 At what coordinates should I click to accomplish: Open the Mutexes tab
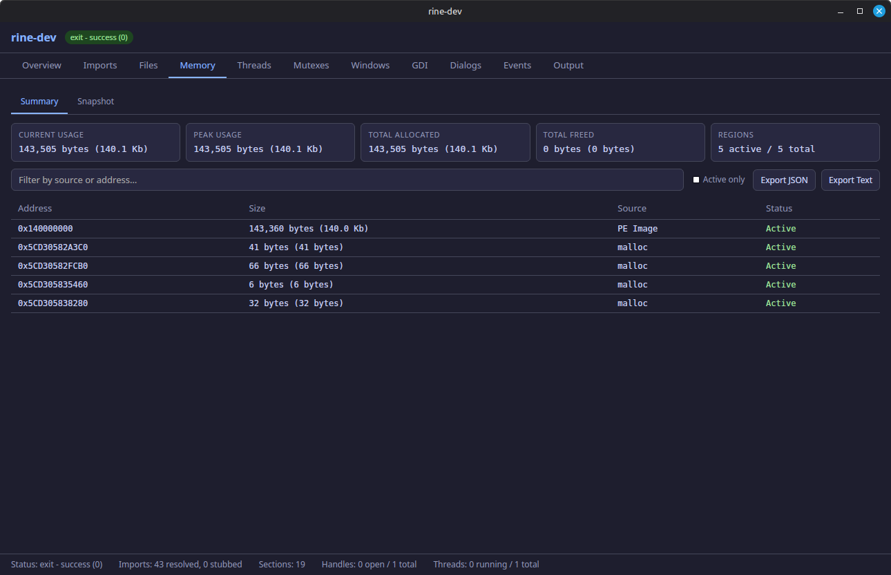311,65
